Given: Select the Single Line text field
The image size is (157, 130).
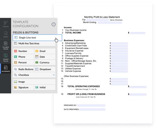Looking at the screenshot, I should click(37, 38).
